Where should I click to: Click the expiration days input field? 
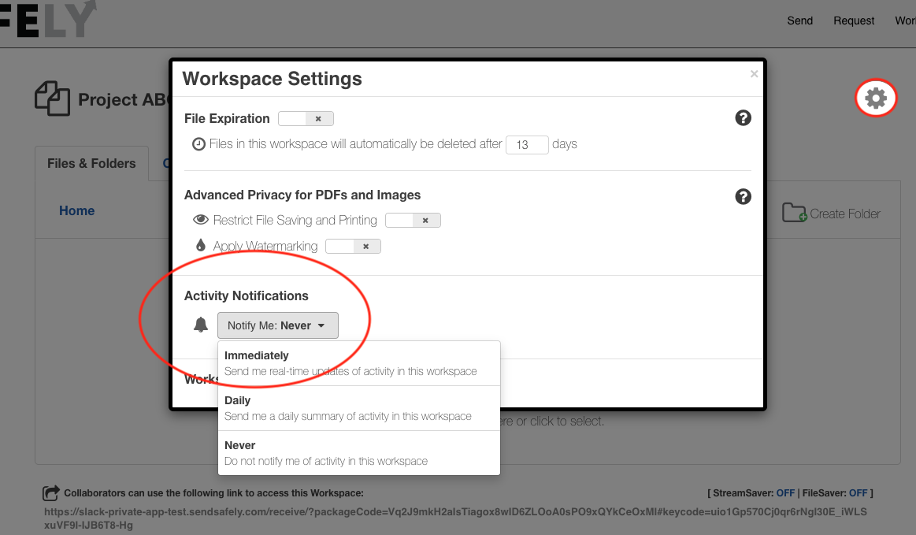[527, 144]
